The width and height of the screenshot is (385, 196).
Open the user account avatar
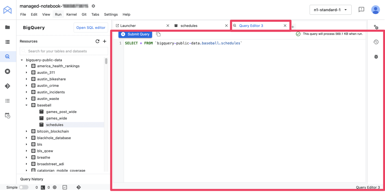coord(375,10)
